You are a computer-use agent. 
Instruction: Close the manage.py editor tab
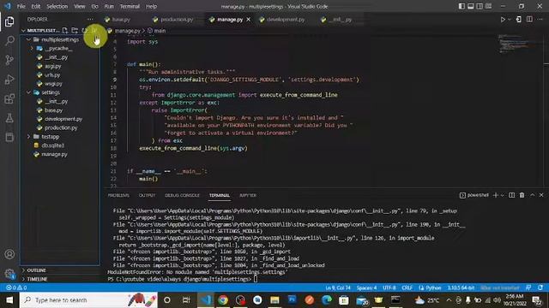pyautogui.click(x=248, y=20)
